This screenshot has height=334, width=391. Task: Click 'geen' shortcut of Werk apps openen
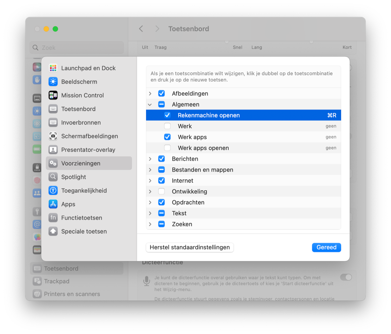coord(331,148)
